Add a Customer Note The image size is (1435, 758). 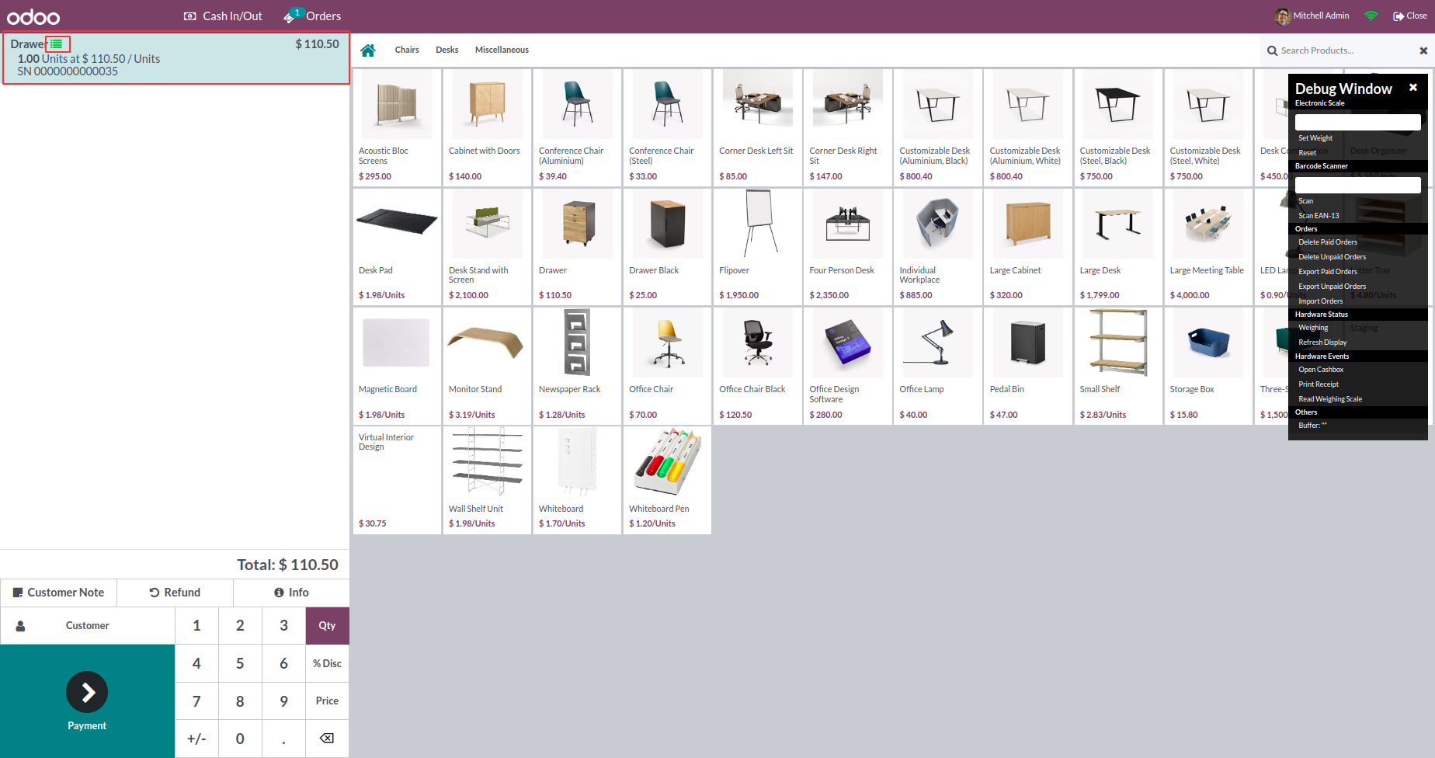(58, 593)
